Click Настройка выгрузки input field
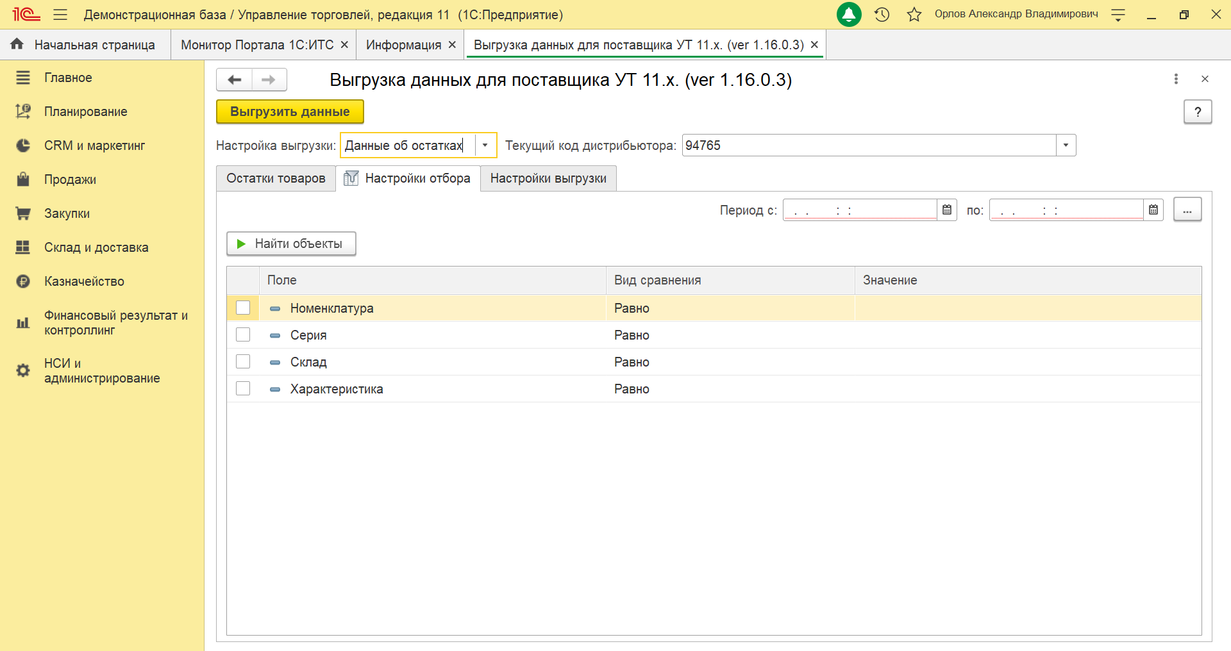 [408, 145]
